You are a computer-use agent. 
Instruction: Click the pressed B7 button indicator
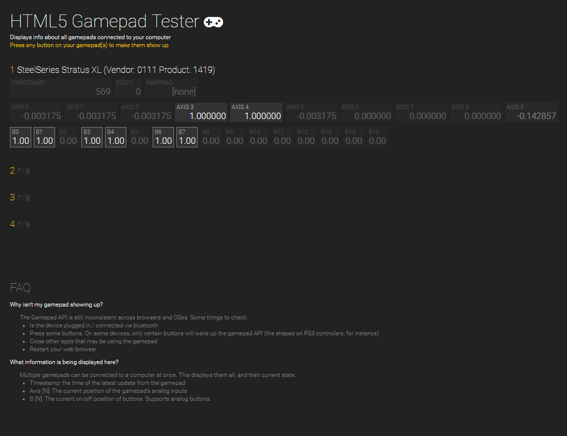coord(187,137)
